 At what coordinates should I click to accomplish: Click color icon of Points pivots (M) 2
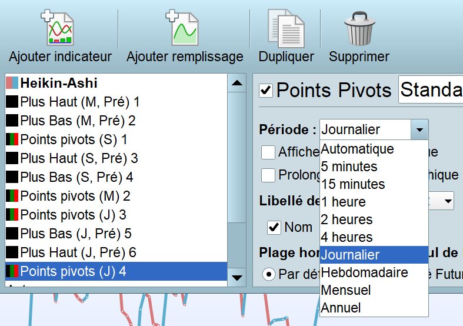pos(12,196)
